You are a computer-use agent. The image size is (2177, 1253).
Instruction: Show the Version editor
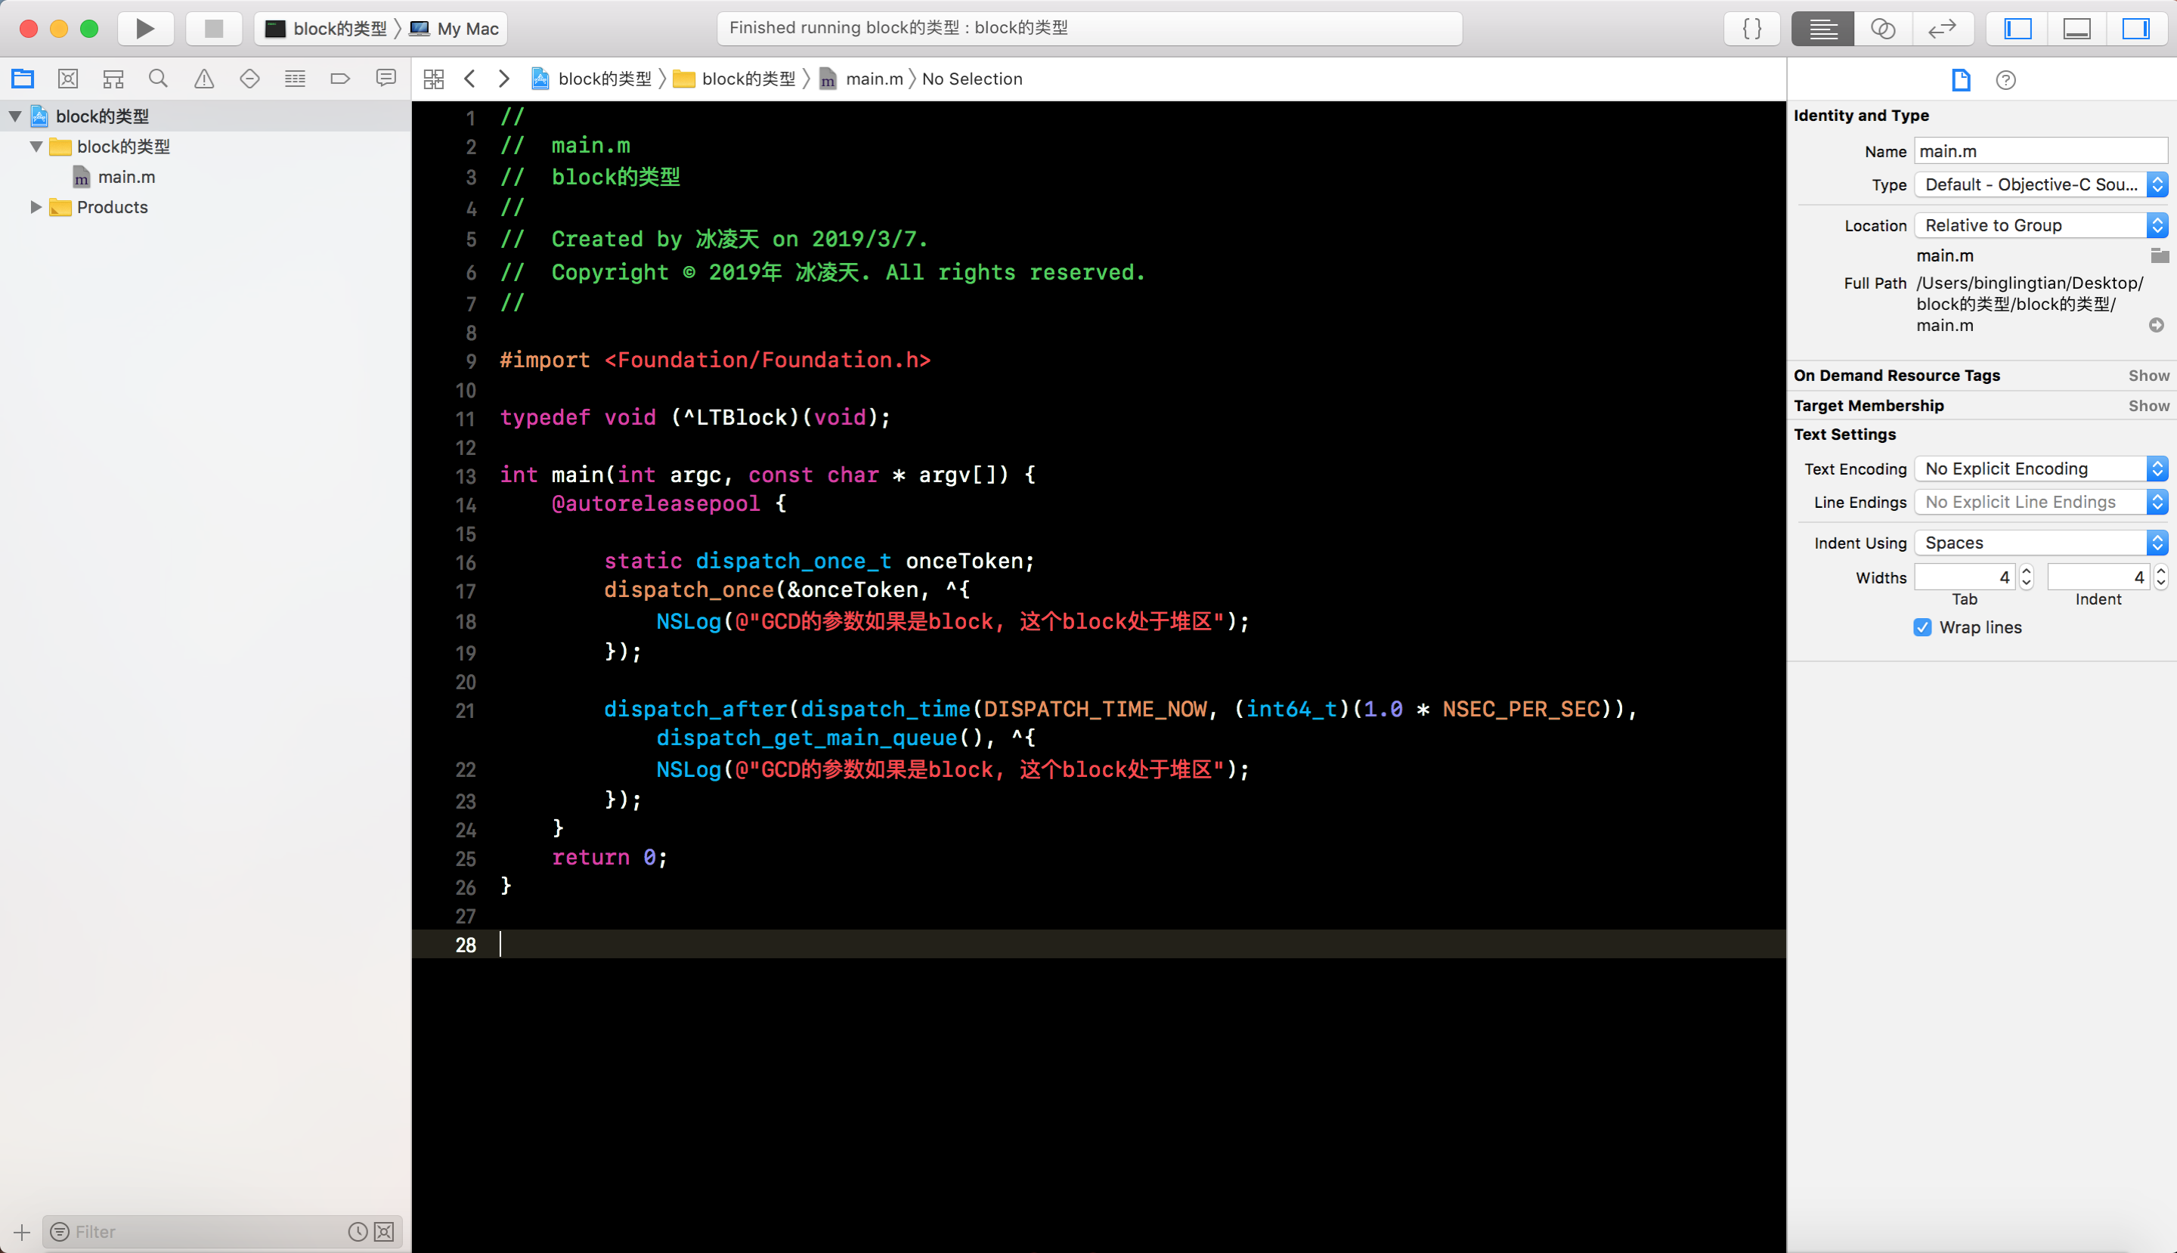click(x=1942, y=29)
